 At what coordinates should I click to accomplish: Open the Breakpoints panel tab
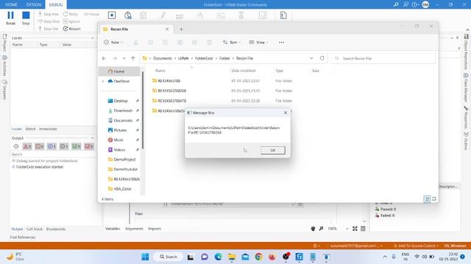tap(56, 229)
